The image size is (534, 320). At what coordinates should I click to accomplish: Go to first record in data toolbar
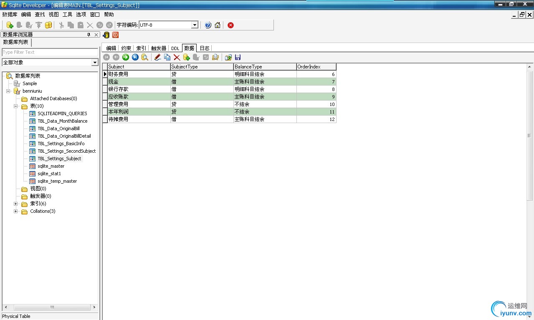(x=106, y=57)
